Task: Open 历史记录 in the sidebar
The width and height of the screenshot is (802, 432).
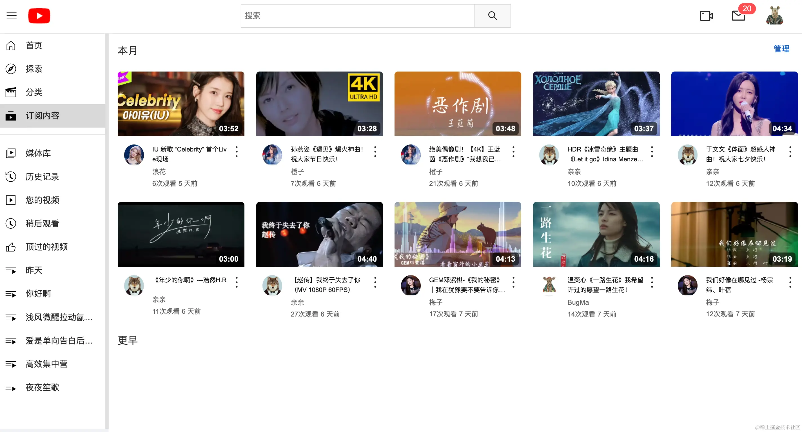Action: pos(42,177)
